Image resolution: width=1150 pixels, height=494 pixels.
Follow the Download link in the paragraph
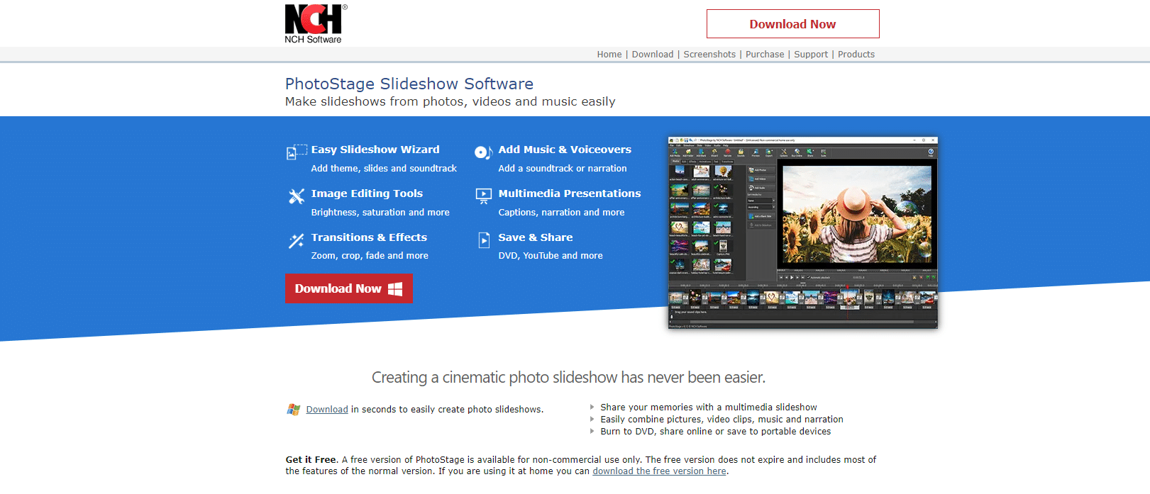327,410
